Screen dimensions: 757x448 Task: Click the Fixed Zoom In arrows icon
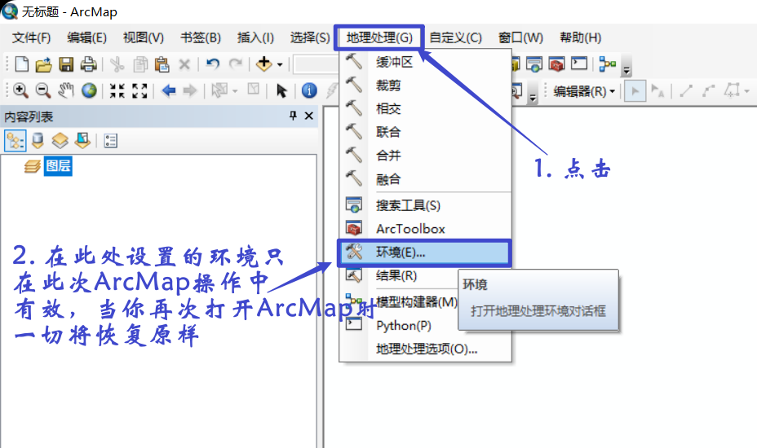coord(117,90)
